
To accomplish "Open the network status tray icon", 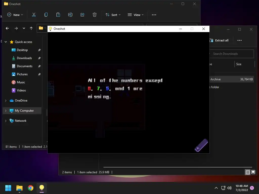I will coord(223,188).
